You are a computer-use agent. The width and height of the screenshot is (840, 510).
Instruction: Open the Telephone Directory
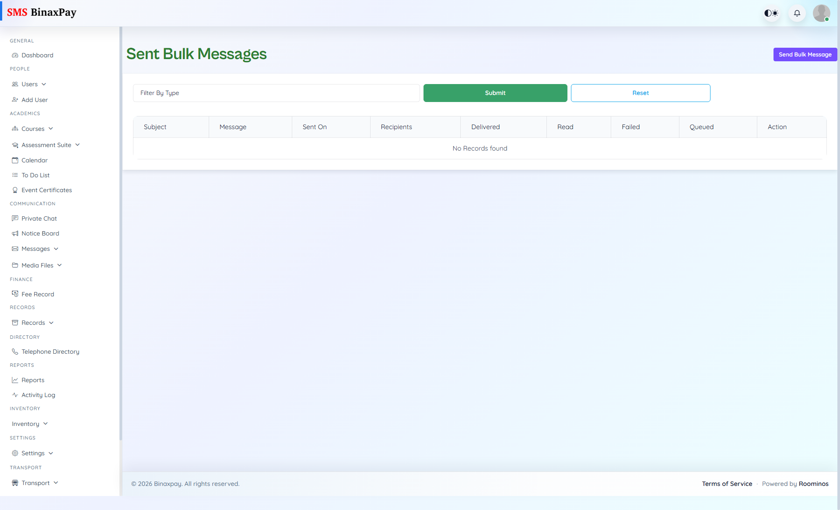click(x=50, y=352)
